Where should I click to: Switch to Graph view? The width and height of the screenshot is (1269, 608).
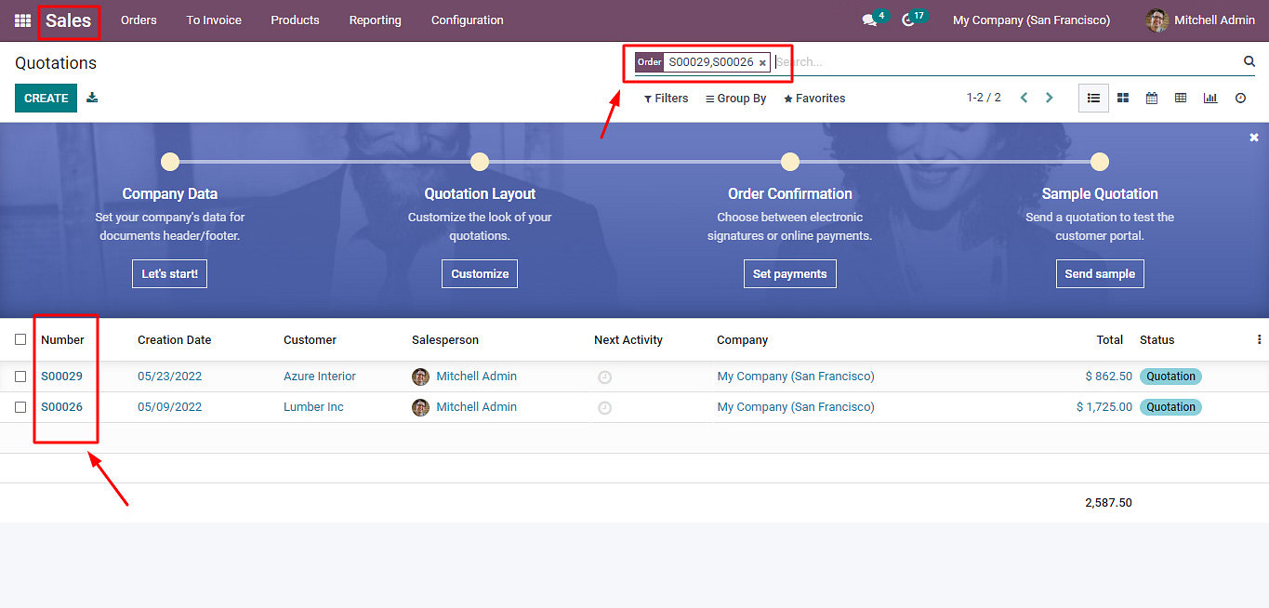click(1210, 98)
